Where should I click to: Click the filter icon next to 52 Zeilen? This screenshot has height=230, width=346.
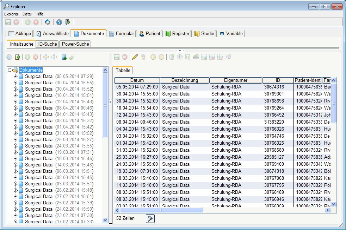point(150,218)
